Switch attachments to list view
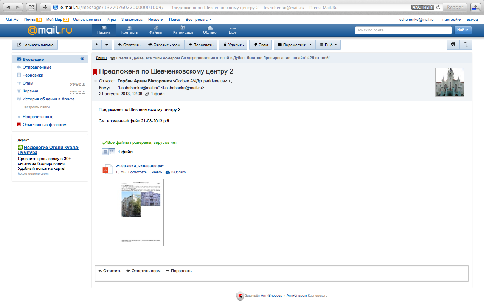Image resolution: width=484 pixels, height=302 pixels. tap(112, 152)
